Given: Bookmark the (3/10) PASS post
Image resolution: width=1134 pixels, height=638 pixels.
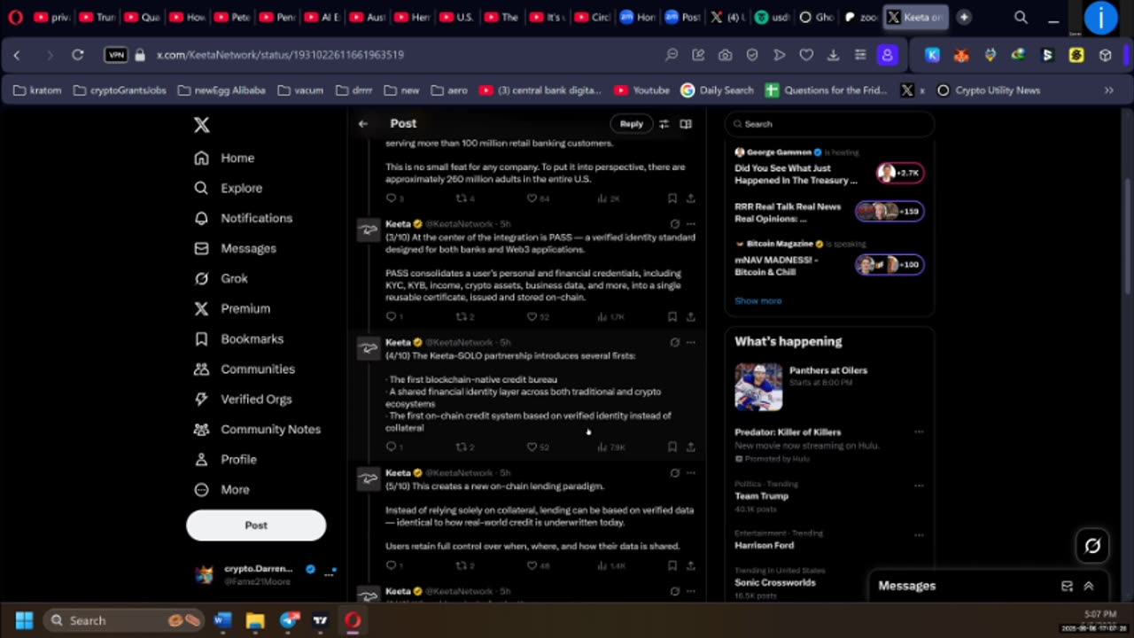Looking at the screenshot, I should click(x=672, y=316).
